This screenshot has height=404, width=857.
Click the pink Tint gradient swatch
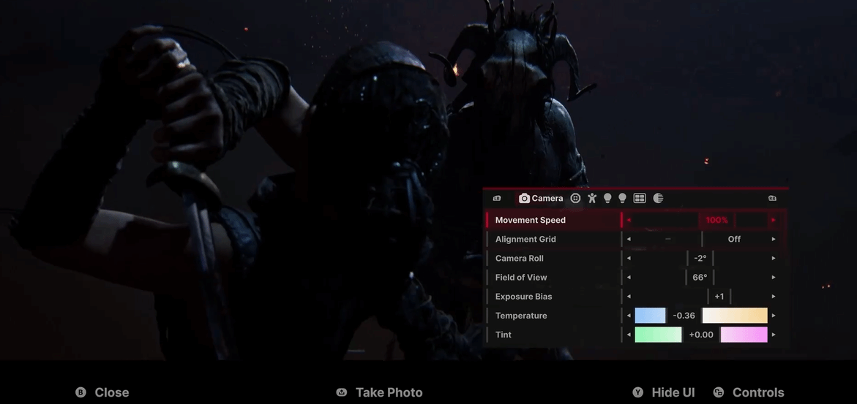744,335
